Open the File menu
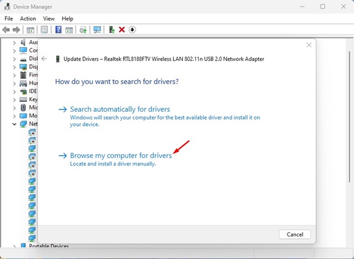The image size is (354, 259). [9, 18]
